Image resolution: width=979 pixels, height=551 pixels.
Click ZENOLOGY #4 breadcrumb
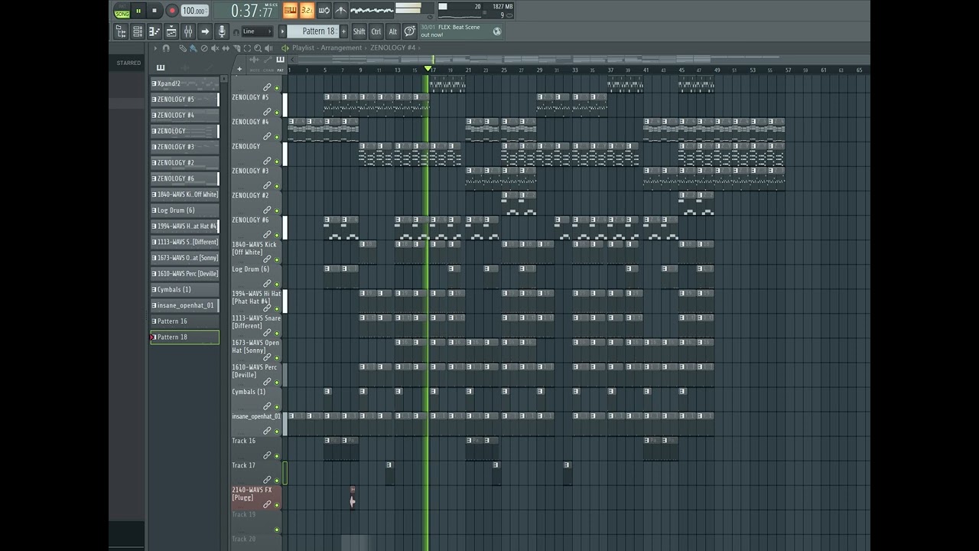coord(393,48)
